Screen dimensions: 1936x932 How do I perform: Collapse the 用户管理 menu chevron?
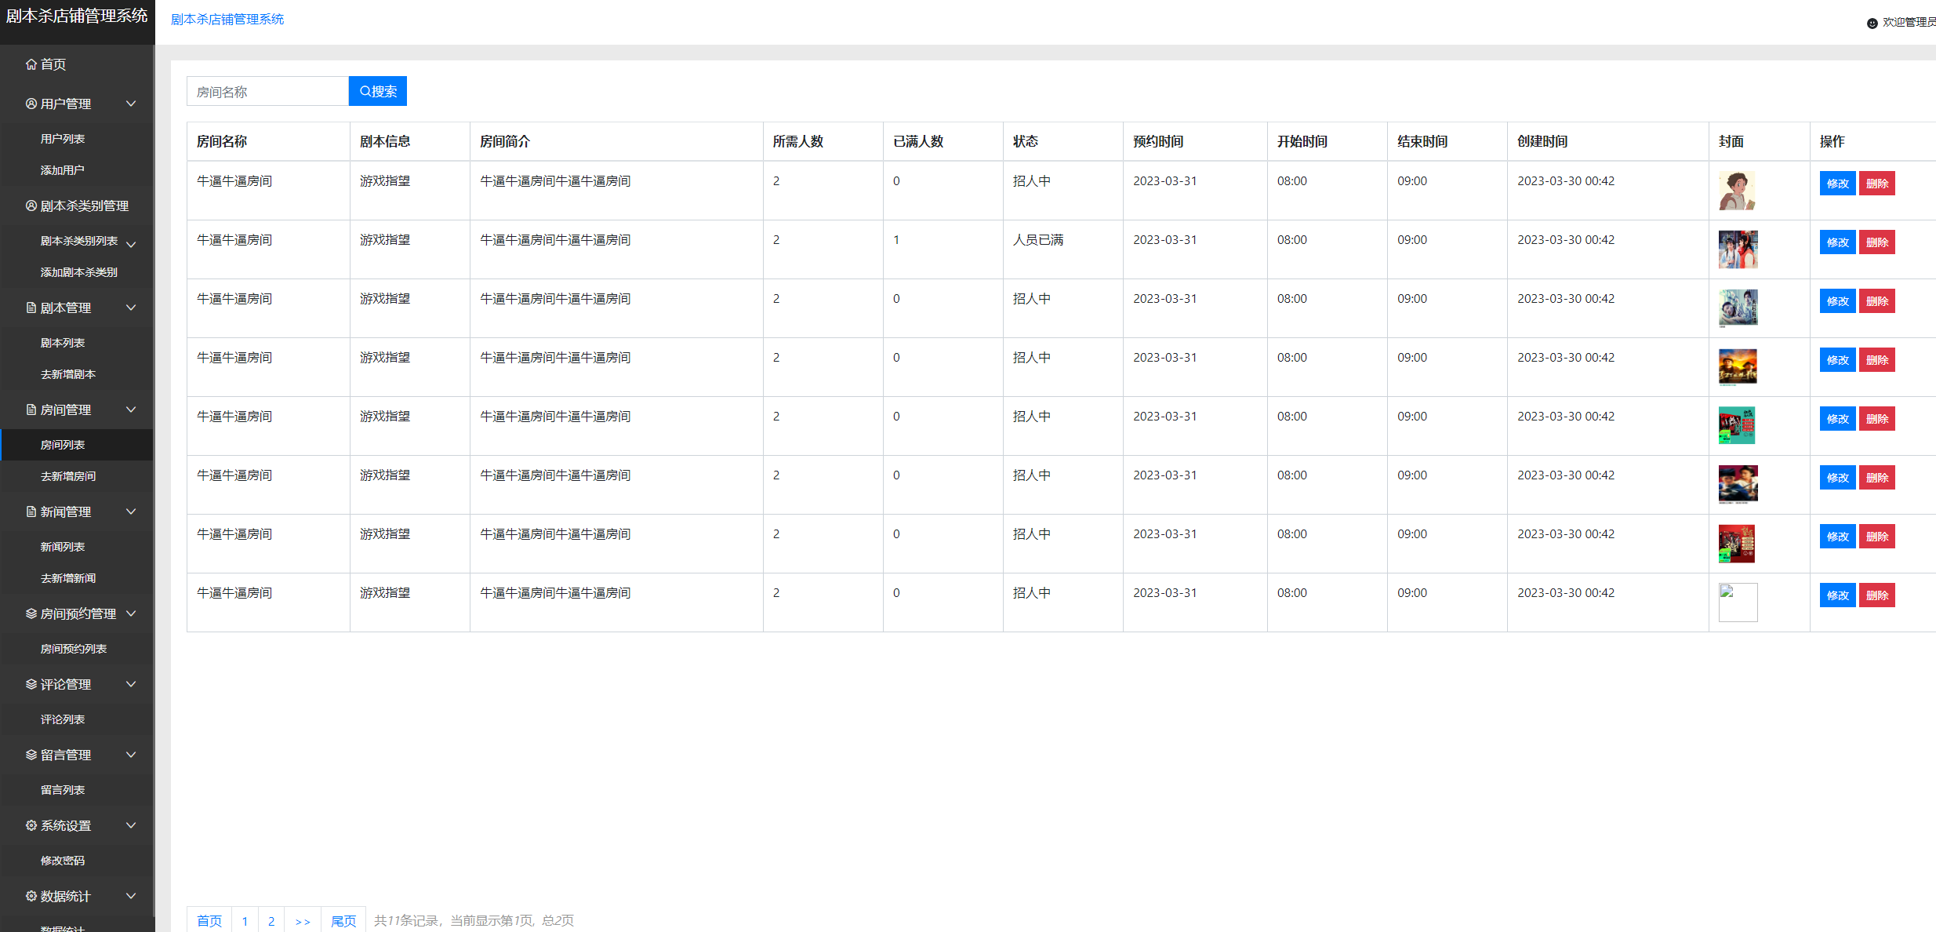click(x=131, y=104)
